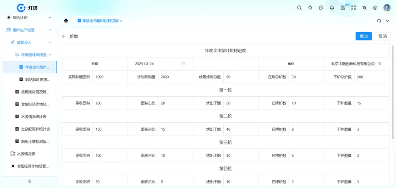Select 年度全市烟叶... sidebar item
Viewport: 396px width, 188px height.
[x=30, y=67]
